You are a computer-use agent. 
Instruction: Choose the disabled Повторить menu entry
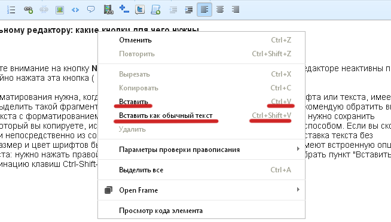click(x=201, y=54)
